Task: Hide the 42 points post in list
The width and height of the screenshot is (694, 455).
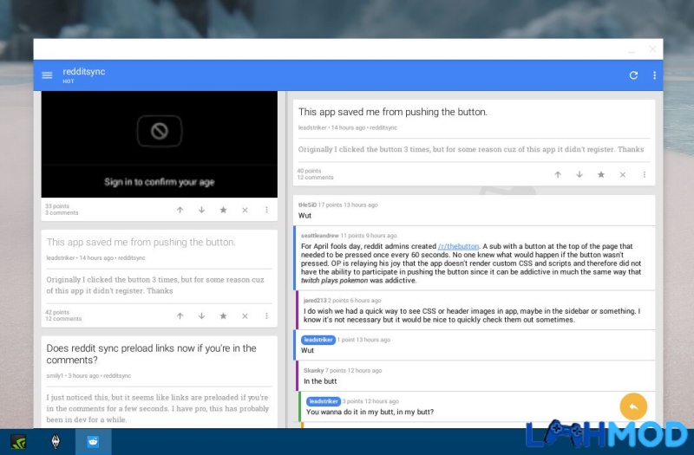Action: tap(245, 315)
